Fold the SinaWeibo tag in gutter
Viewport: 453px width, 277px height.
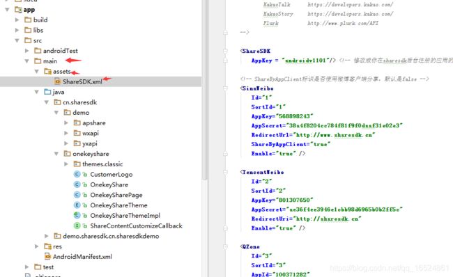click(225, 88)
